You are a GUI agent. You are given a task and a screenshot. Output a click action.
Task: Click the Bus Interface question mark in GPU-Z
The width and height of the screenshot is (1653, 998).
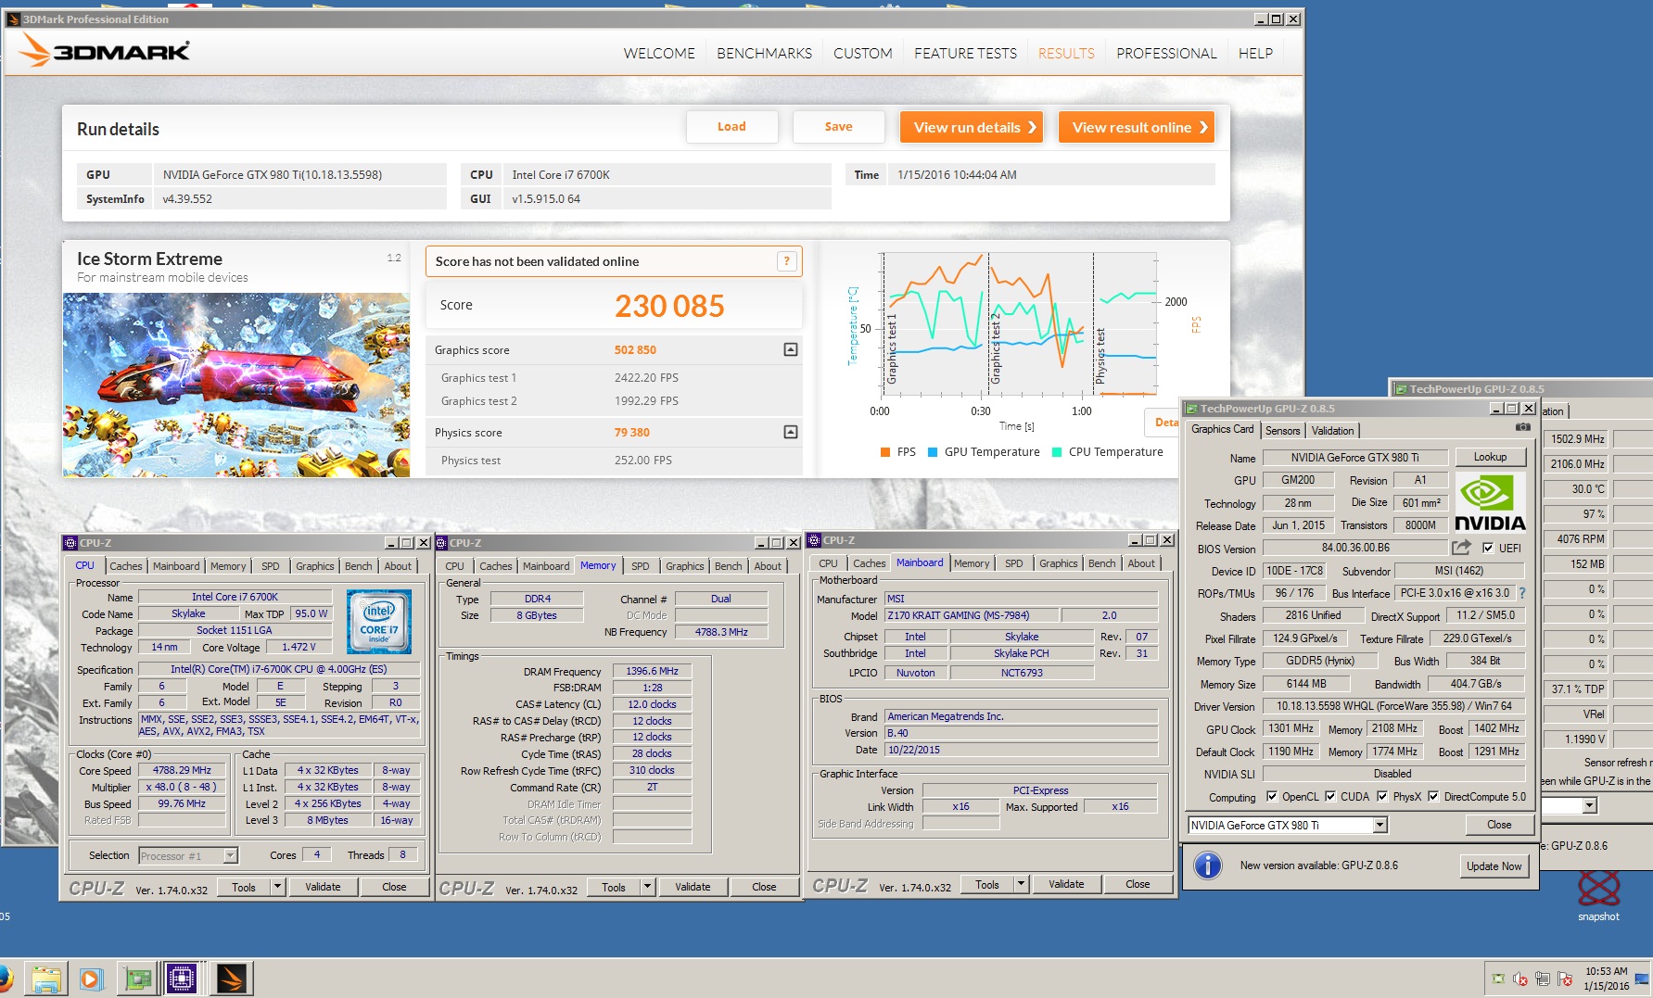click(1521, 593)
